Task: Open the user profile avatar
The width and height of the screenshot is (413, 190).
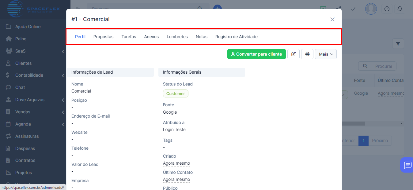Action: tap(371, 9)
